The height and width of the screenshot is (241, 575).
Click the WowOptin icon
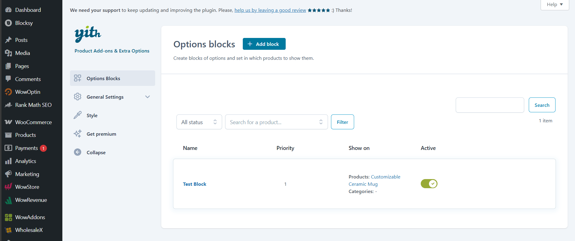click(8, 92)
